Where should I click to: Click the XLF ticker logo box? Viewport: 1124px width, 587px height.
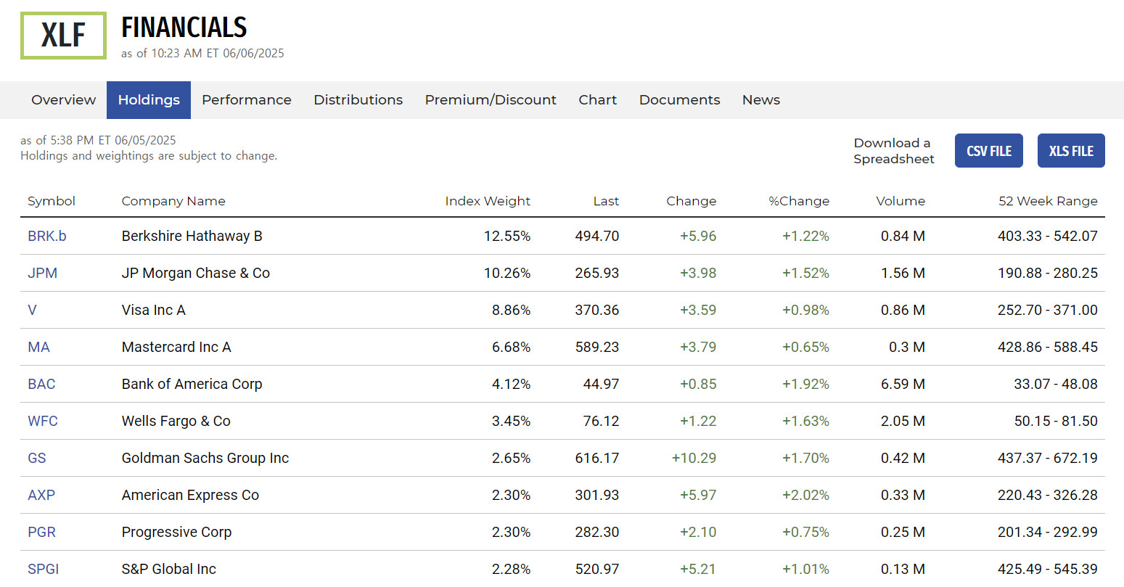(x=63, y=36)
